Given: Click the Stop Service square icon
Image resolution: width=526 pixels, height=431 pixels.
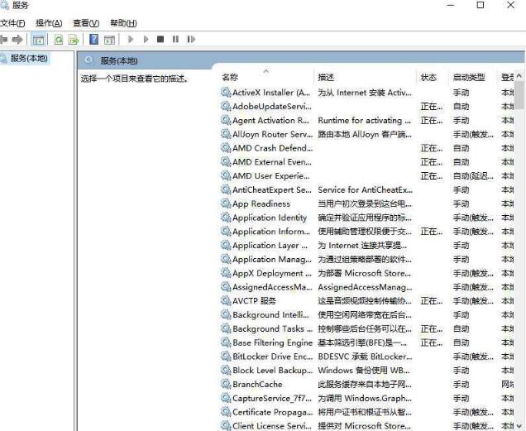Looking at the screenshot, I should (160, 39).
